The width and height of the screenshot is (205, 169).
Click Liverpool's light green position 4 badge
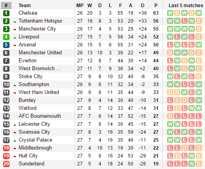point(6,37)
